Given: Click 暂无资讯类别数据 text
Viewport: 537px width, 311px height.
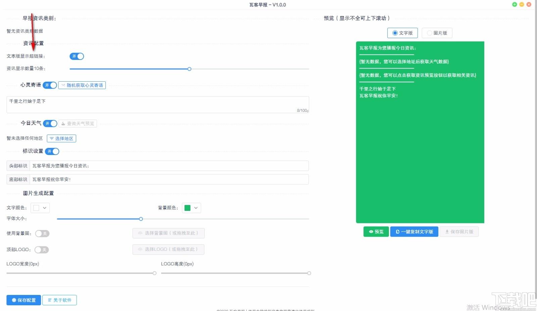Looking at the screenshot, I should pyautogui.click(x=25, y=31).
